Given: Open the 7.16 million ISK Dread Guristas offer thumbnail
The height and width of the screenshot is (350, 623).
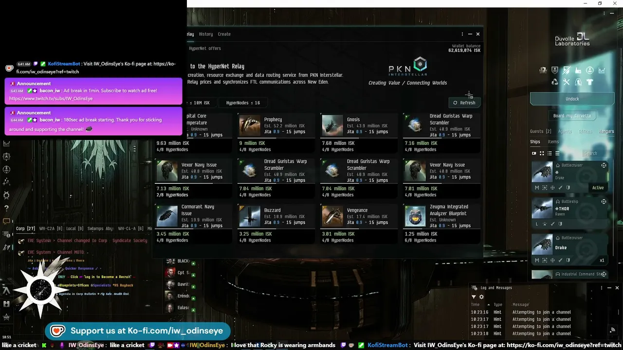Looking at the screenshot, I should tap(415, 126).
